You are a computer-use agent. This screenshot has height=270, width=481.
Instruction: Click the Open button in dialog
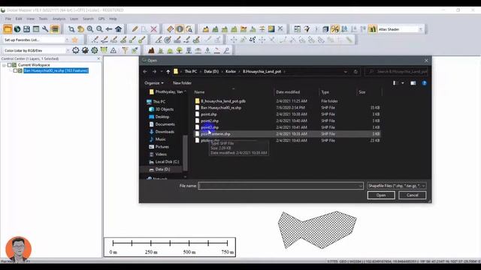381,195
